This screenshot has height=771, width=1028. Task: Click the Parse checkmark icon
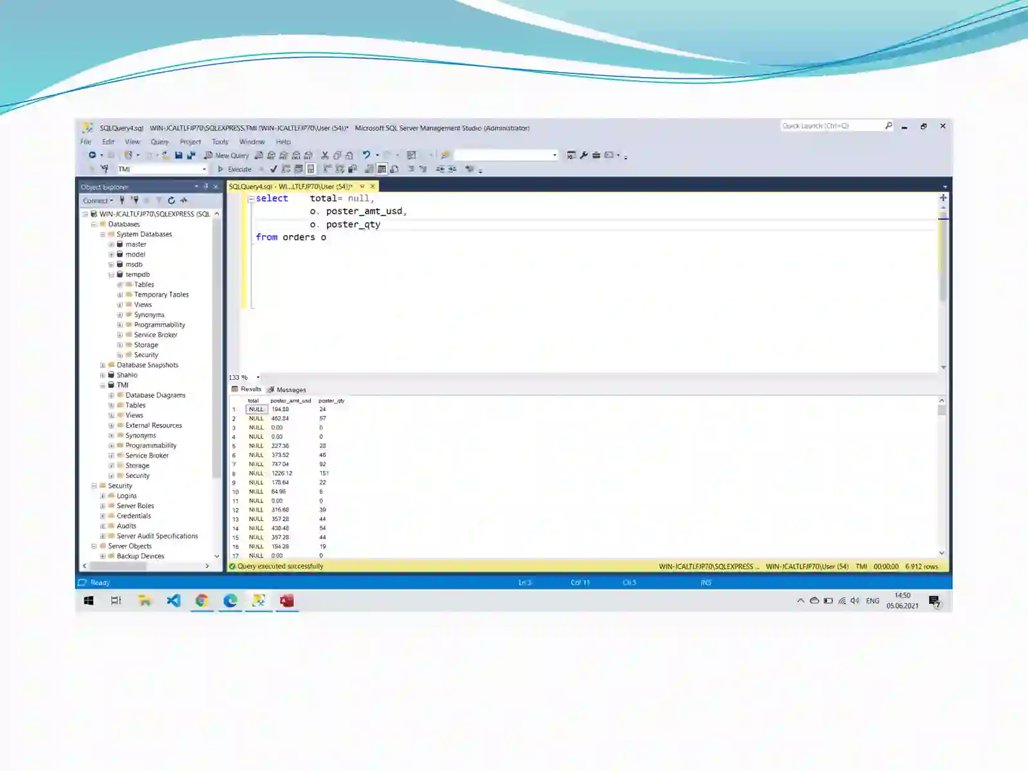[274, 169]
